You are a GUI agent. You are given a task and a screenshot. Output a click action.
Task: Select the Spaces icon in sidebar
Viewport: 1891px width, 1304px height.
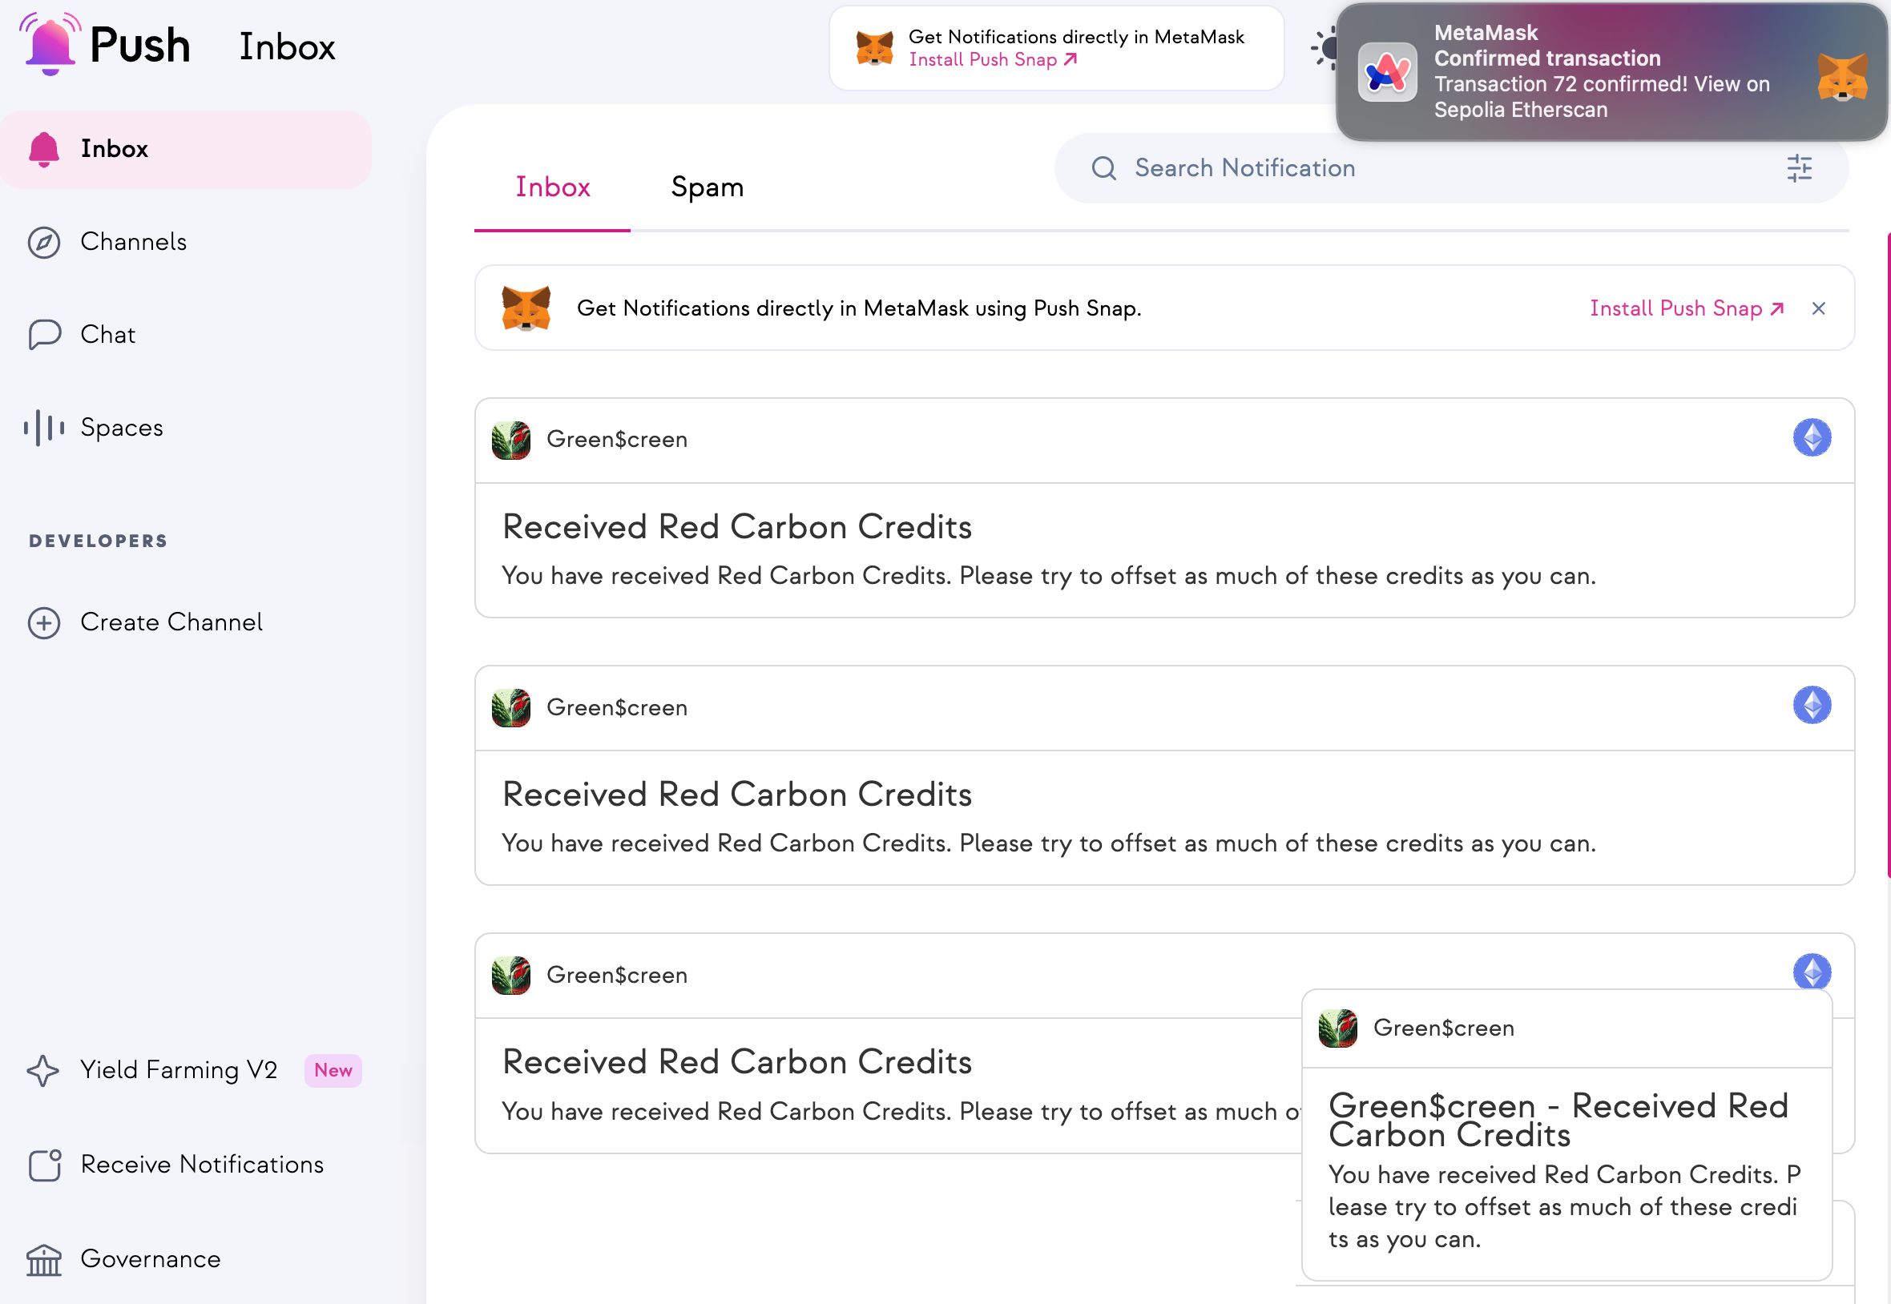pos(45,427)
